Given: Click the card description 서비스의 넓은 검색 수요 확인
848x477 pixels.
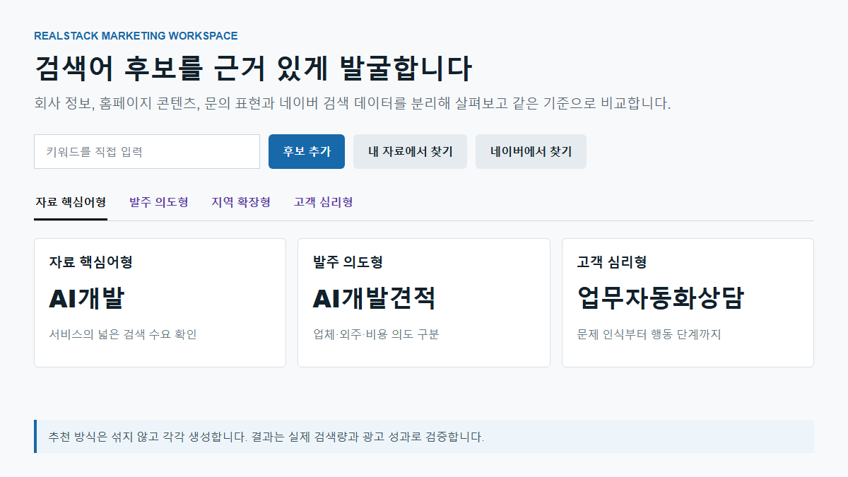Looking at the screenshot, I should click(x=123, y=334).
